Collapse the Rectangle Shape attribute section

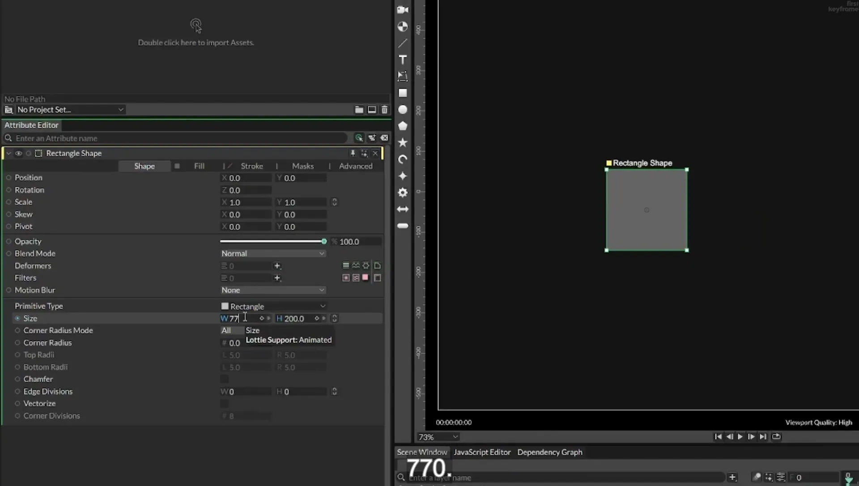(9, 153)
